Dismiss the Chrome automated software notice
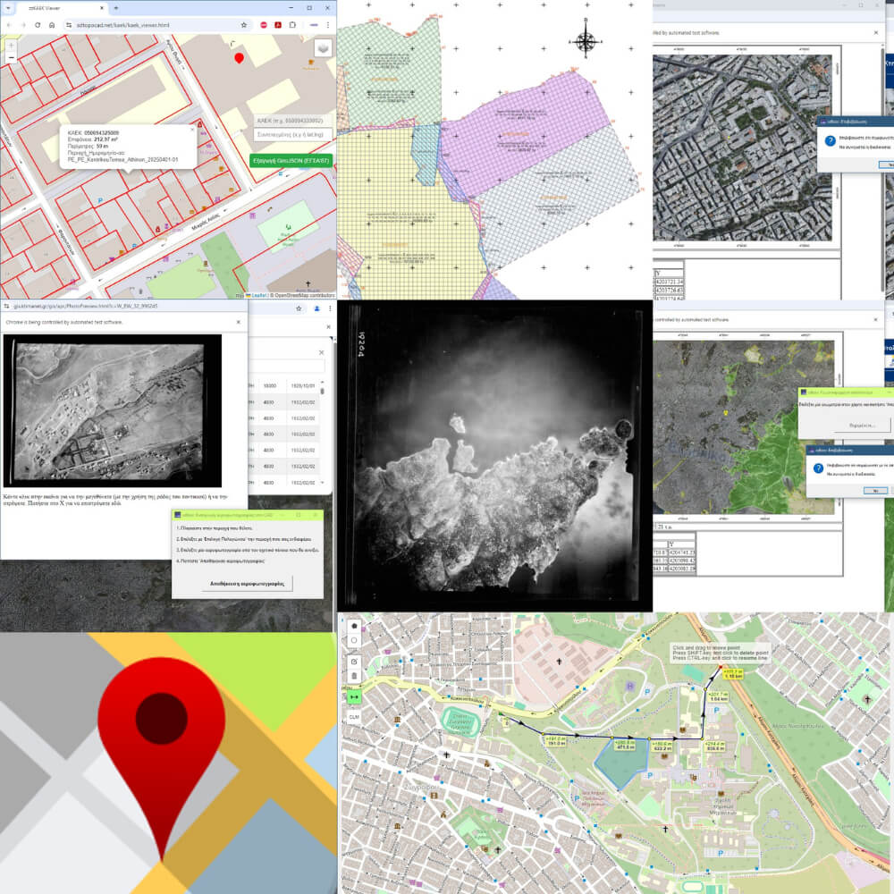Screen dimensions: 894x894 (239, 322)
